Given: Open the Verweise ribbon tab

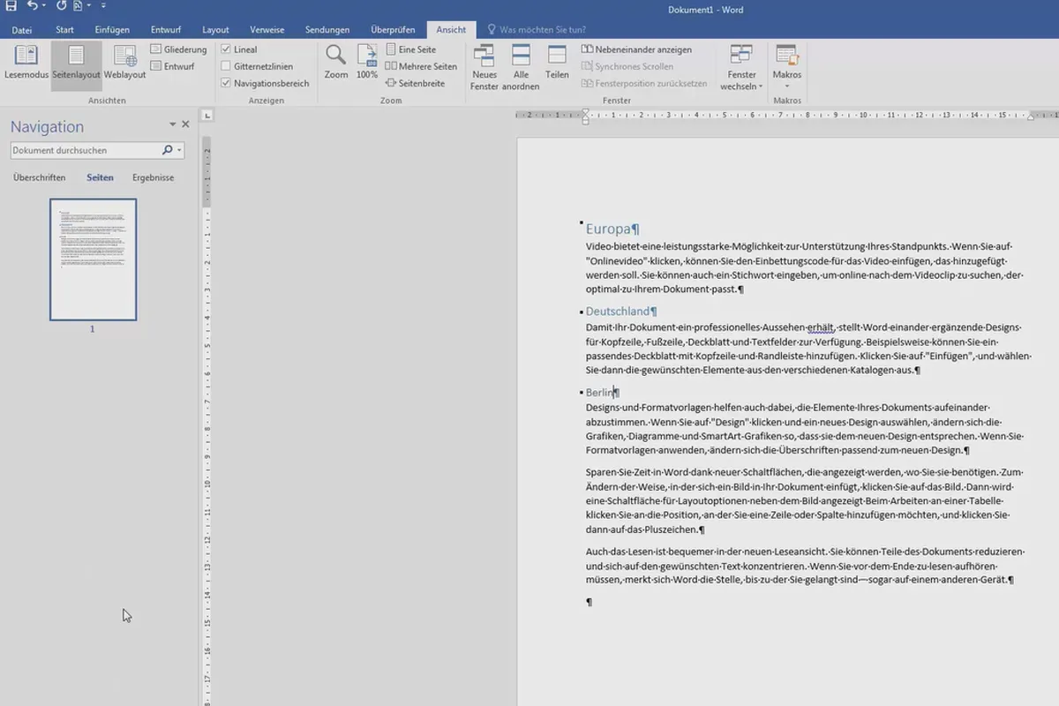Looking at the screenshot, I should pos(267,29).
